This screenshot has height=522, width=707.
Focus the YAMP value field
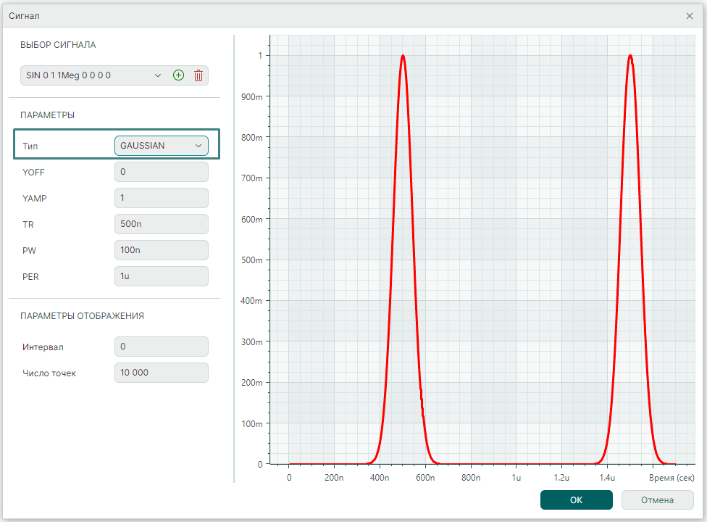click(x=161, y=198)
